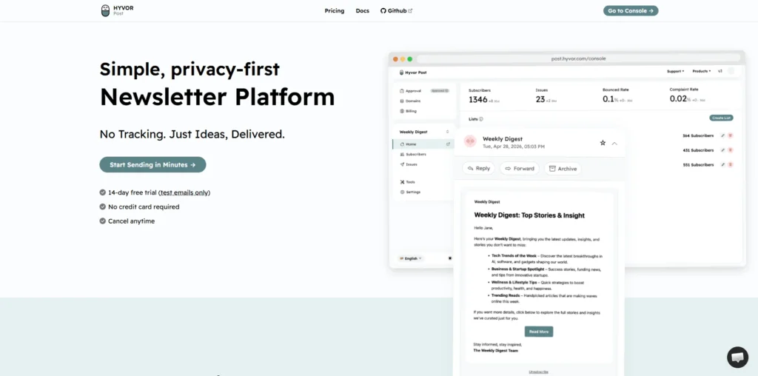Click 'Trending Reads' bullet
Viewport: 758px width, 376px height.
point(506,295)
